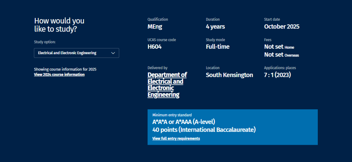Click the Not set Overseas fee
Viewport: 352px width, 162px height.
pyautogui.click(x=282, y=55)
